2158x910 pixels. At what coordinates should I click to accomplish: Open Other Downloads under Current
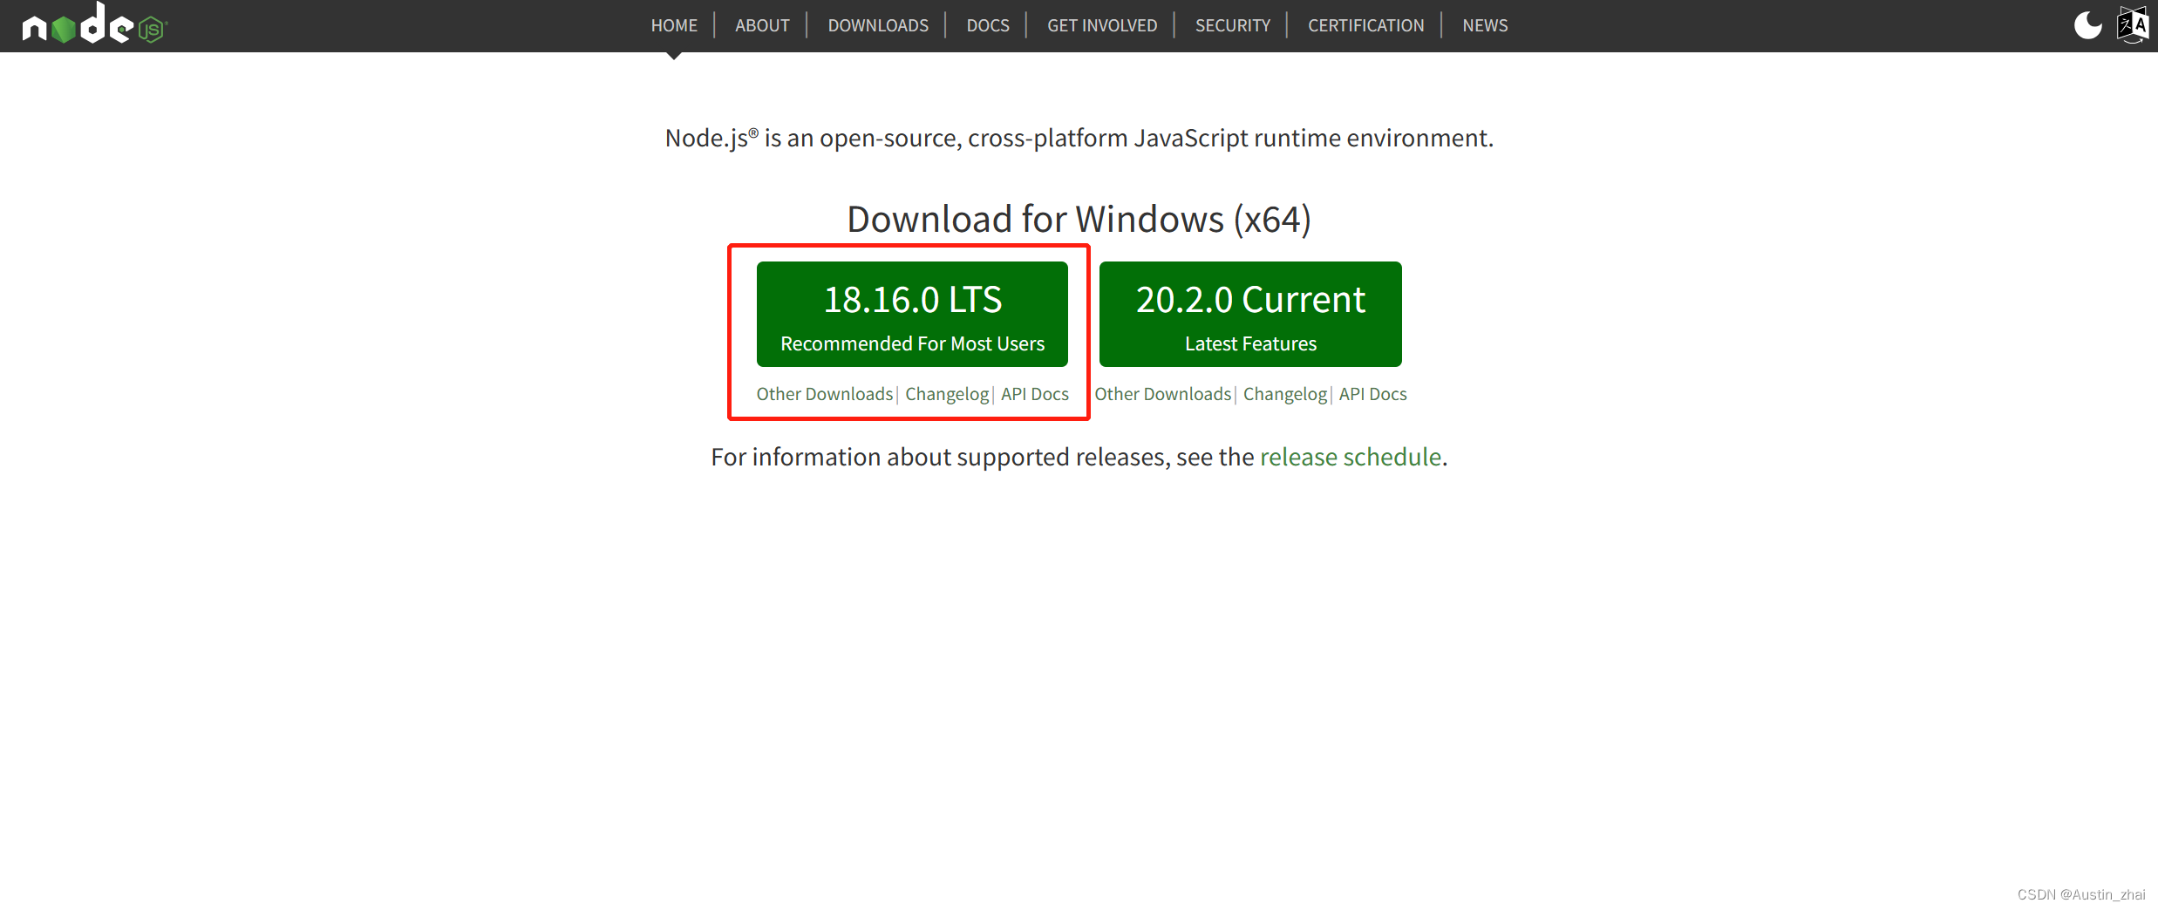(1163, 394)
